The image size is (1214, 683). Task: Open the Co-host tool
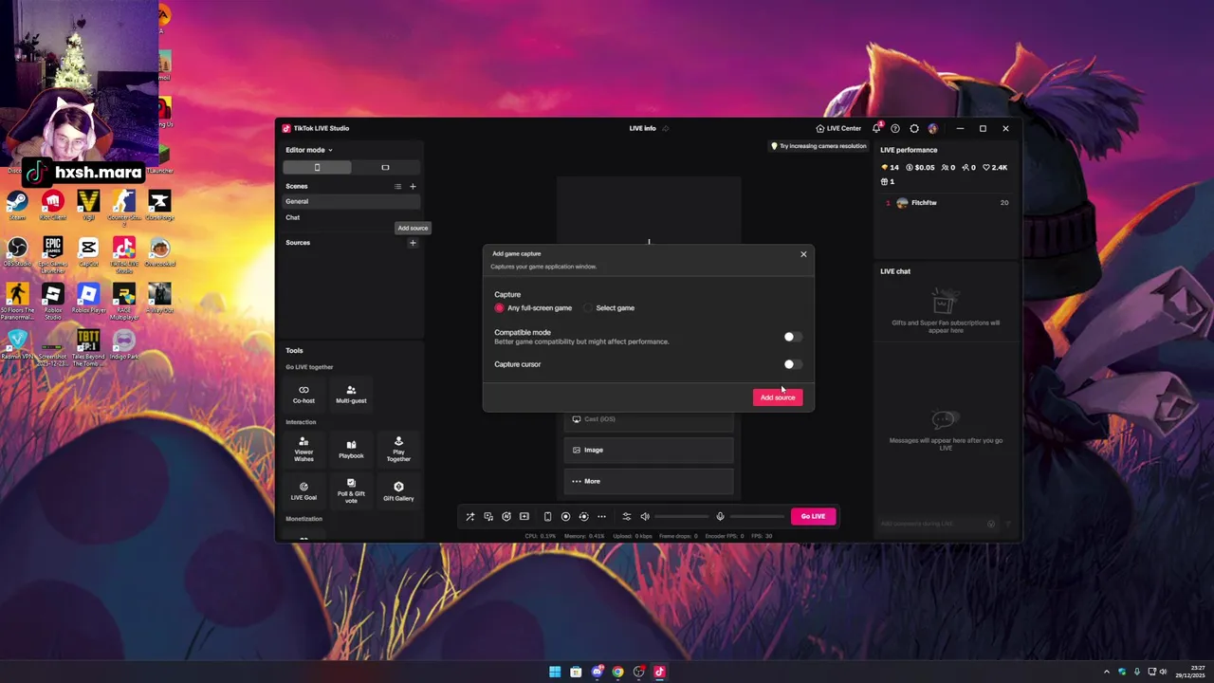coord(303,394)
